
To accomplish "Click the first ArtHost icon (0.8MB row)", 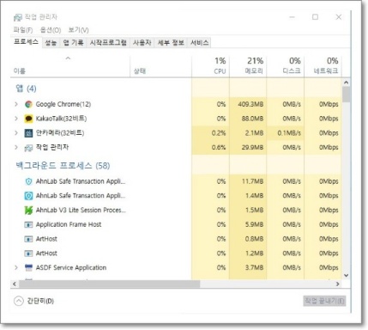I will coord(28,239).
